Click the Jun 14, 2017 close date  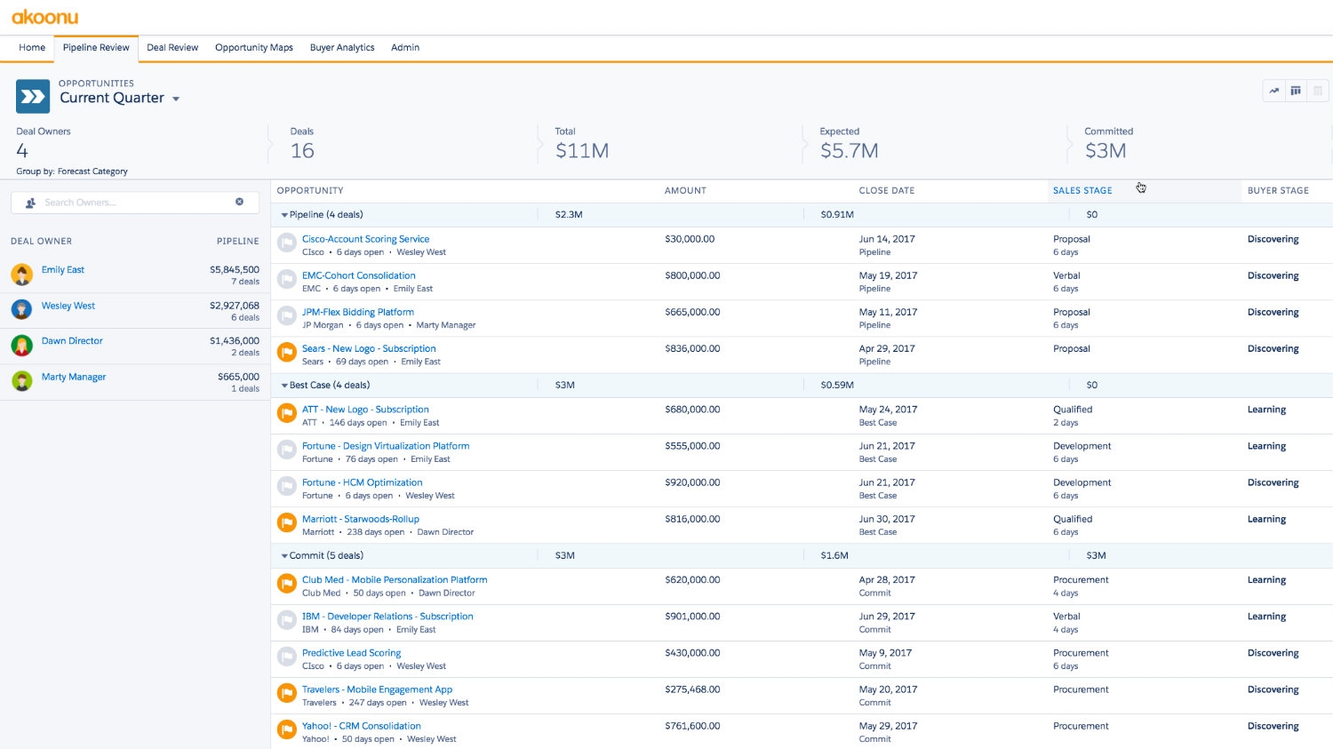point(887,239)
